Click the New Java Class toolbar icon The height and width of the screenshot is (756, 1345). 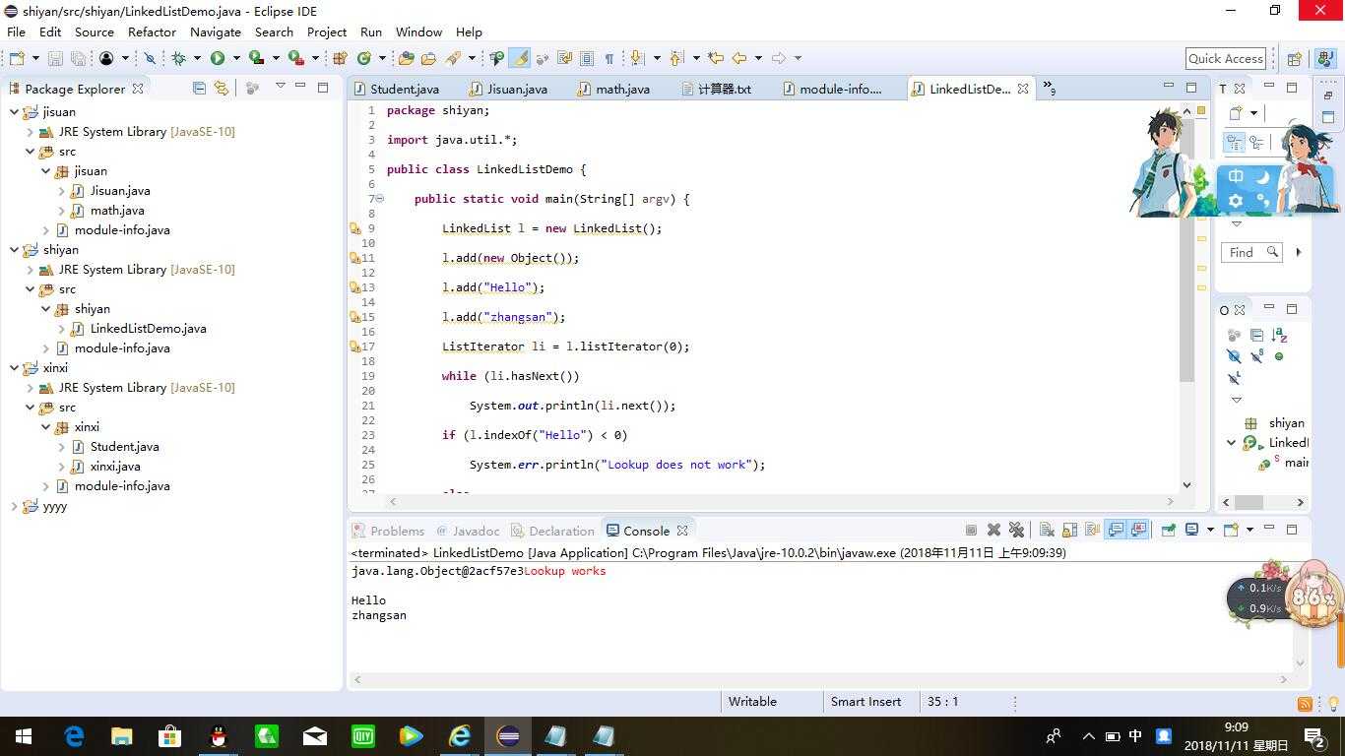tap(364, 58)
